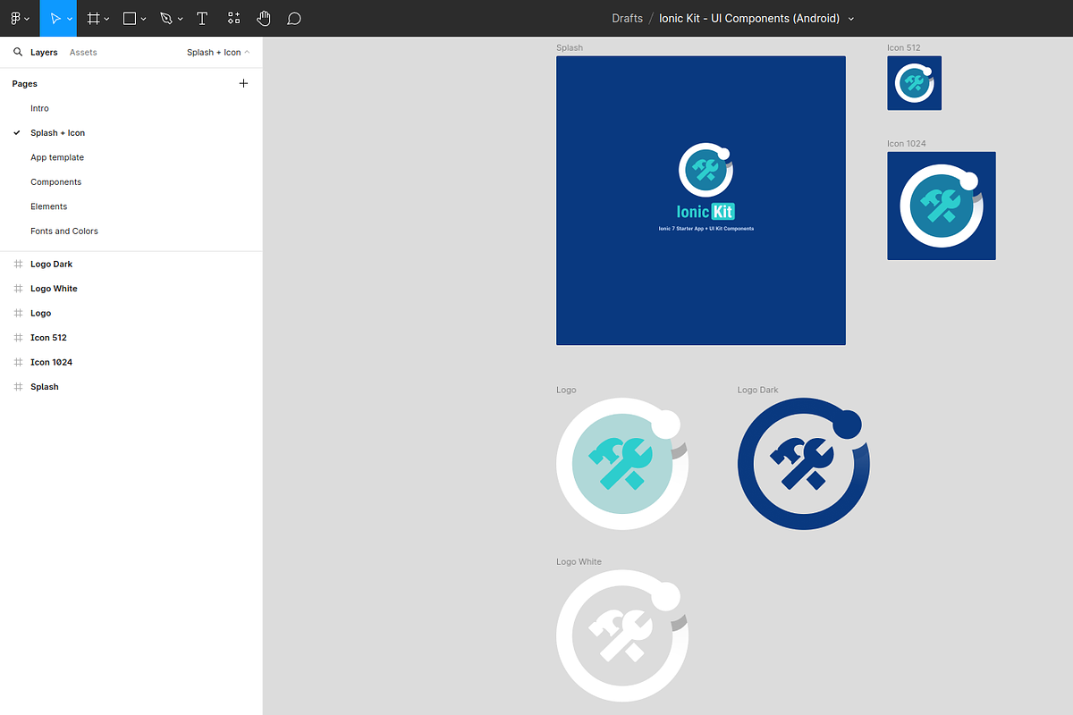Select the Icon 1024 frame on canvas
Screen dimensions: 1073x715
click(941, 206)
